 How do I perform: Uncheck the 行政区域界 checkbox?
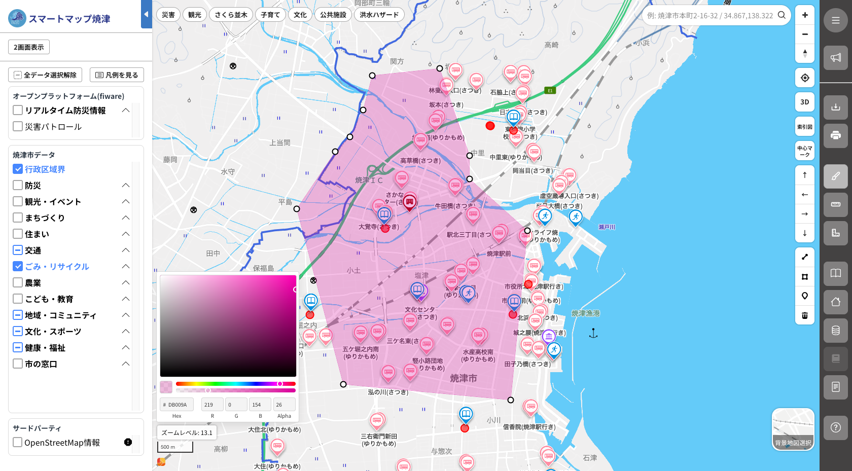tap(18, 169)
